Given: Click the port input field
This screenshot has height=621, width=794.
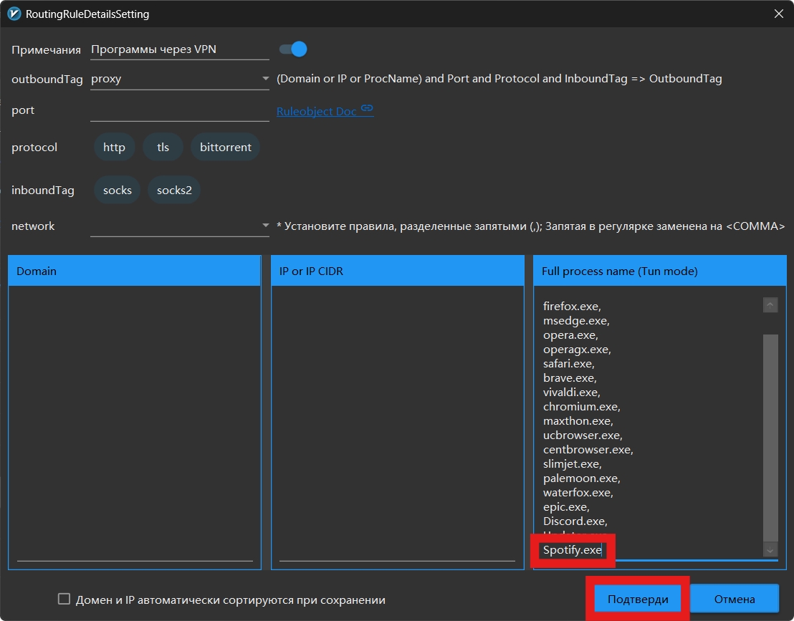Looking at the screenshot, I should (179, 110).
